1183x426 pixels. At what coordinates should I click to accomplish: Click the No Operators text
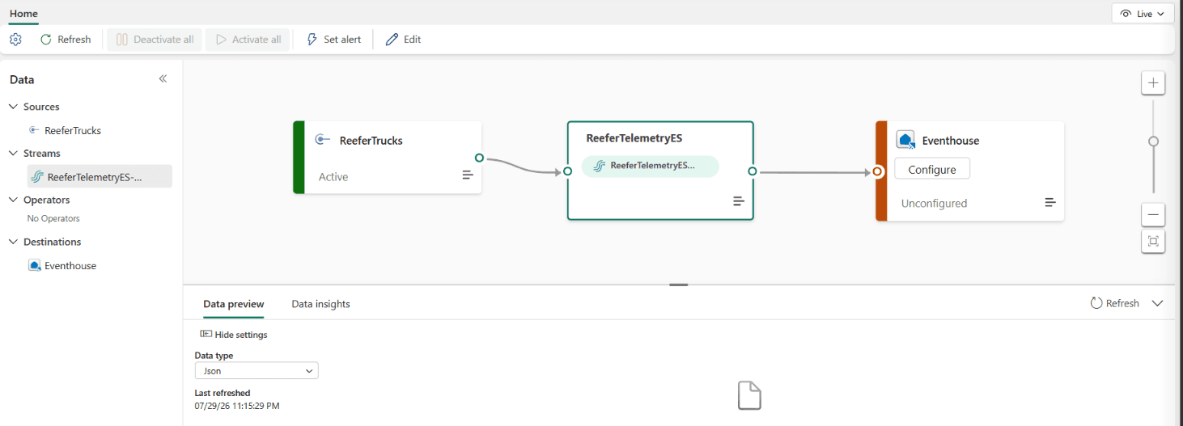point(53,218)
